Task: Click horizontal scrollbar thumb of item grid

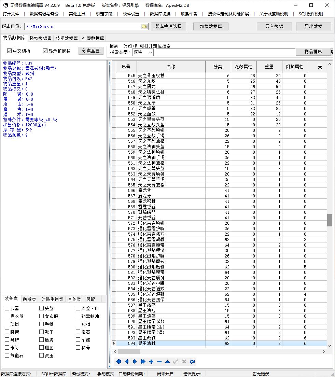Action: pos(129,351)
